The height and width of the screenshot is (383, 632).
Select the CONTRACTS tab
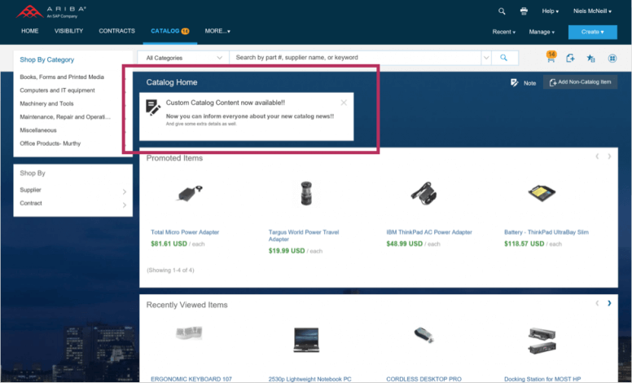(x=117, y=31)
